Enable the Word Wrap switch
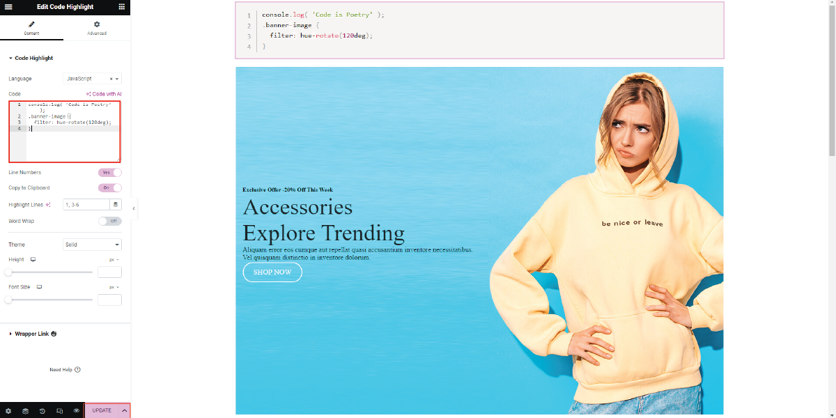836x418 pixels. coord(110,221)
